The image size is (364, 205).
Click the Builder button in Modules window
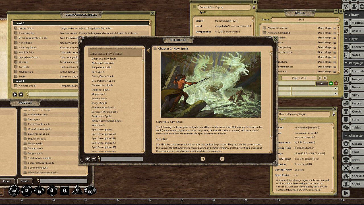tap(25, 181)
